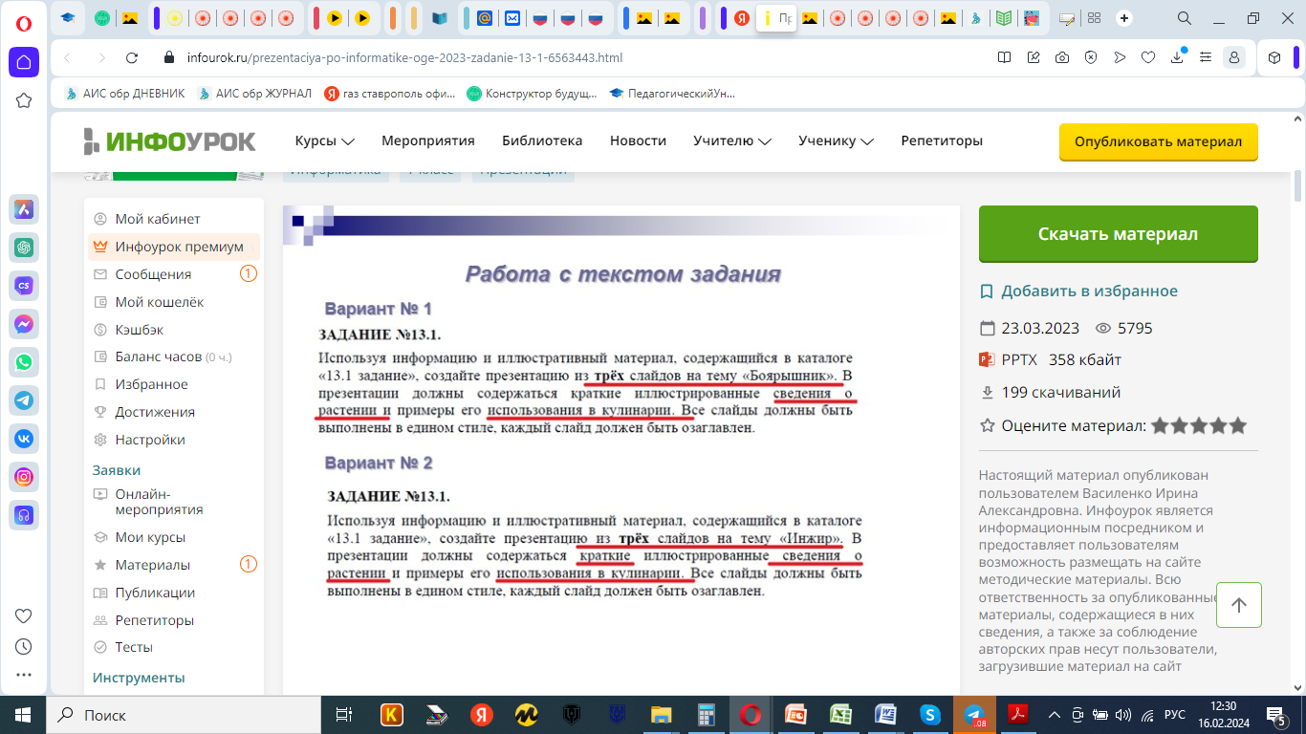Screen dimensions: 1306x734
Task: Open Aria AI in Opera sidebar
Action: [24, 209]
